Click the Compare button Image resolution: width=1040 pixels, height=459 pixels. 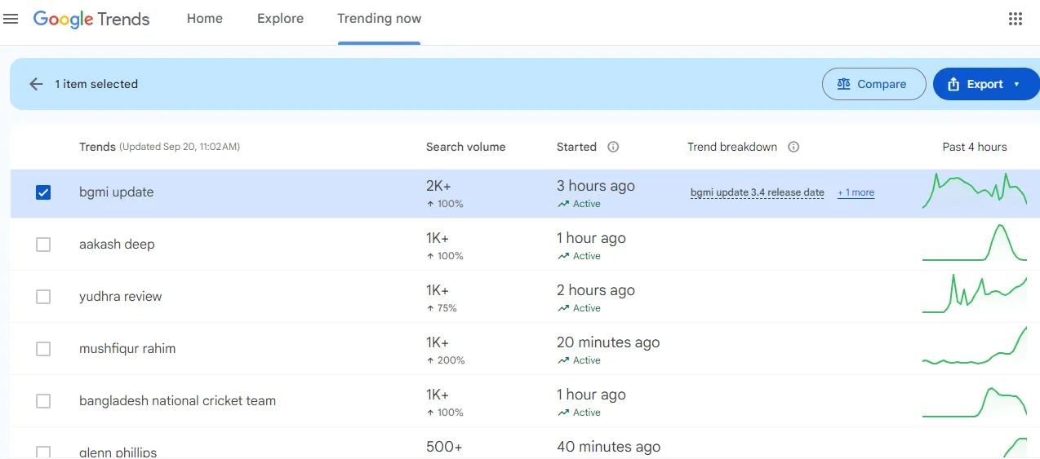click(873, 84)
